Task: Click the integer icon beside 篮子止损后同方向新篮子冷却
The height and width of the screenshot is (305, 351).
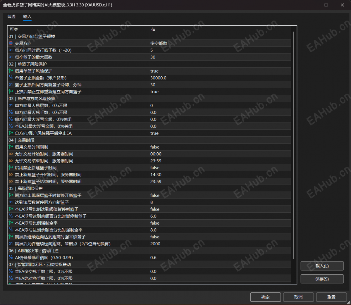Action: [11, 85]
